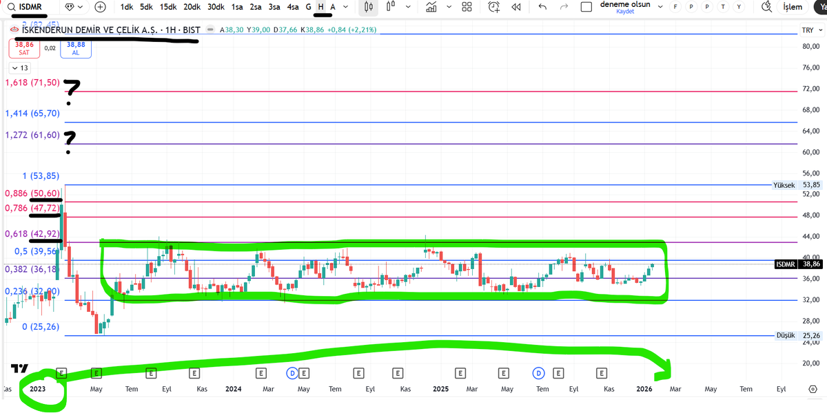Select the H weekly timeframe

point(320,7)
